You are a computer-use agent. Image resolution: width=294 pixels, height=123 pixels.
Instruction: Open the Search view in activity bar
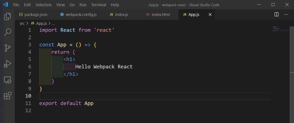(8, 32)
